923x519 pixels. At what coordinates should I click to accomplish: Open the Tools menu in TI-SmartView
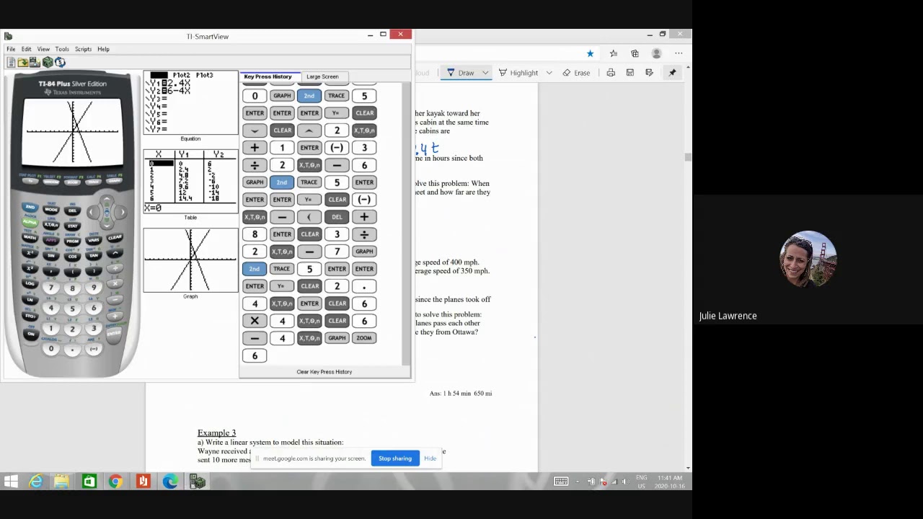pyautogui.click(x=62, y=49)
